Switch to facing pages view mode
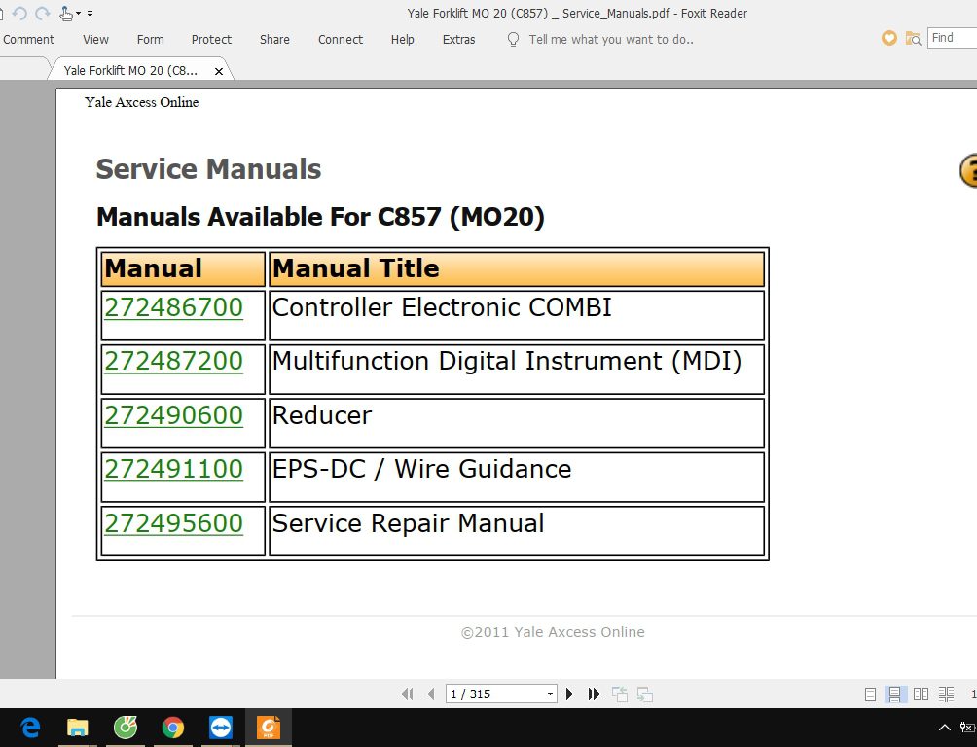 point(921,694)
